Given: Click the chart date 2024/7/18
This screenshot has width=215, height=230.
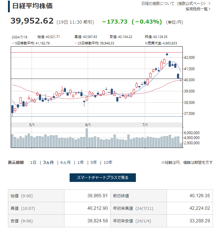Looking at the screenshot, I should click(20, 37).
